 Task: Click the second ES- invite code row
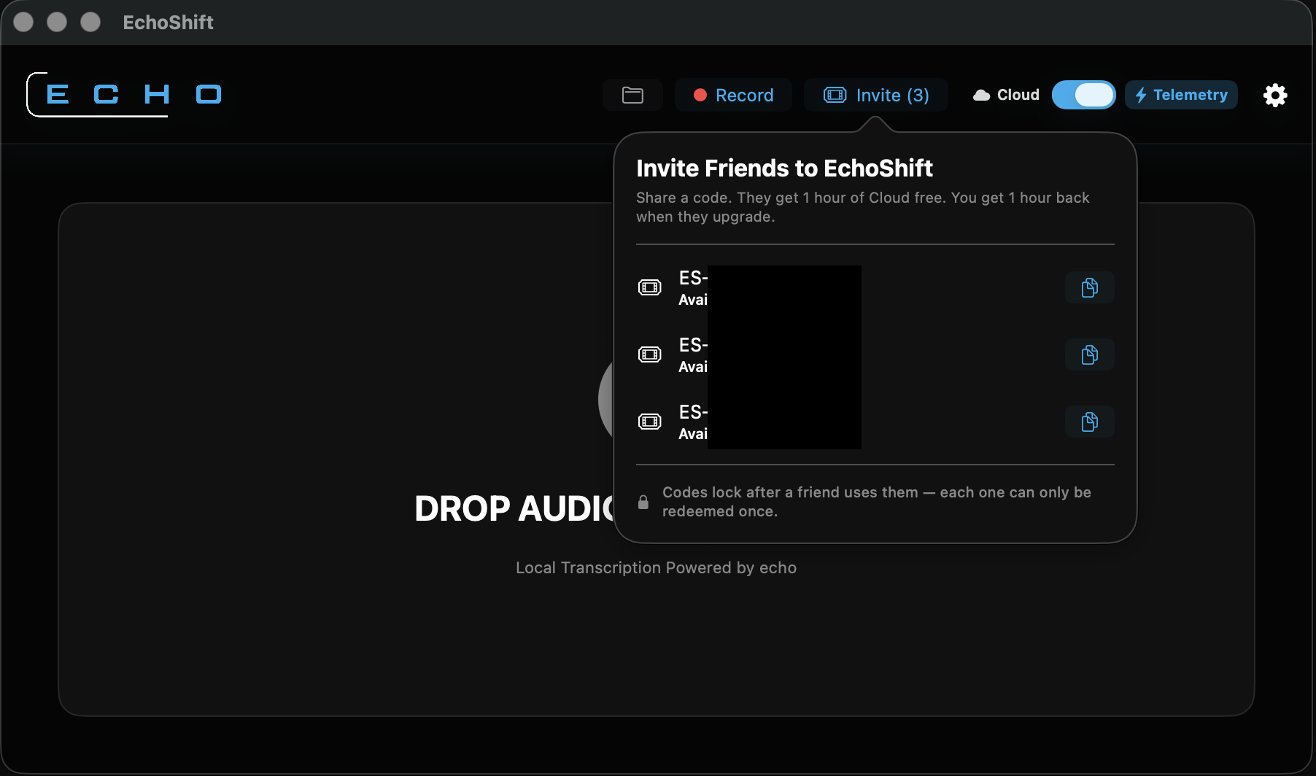(875, 354)
